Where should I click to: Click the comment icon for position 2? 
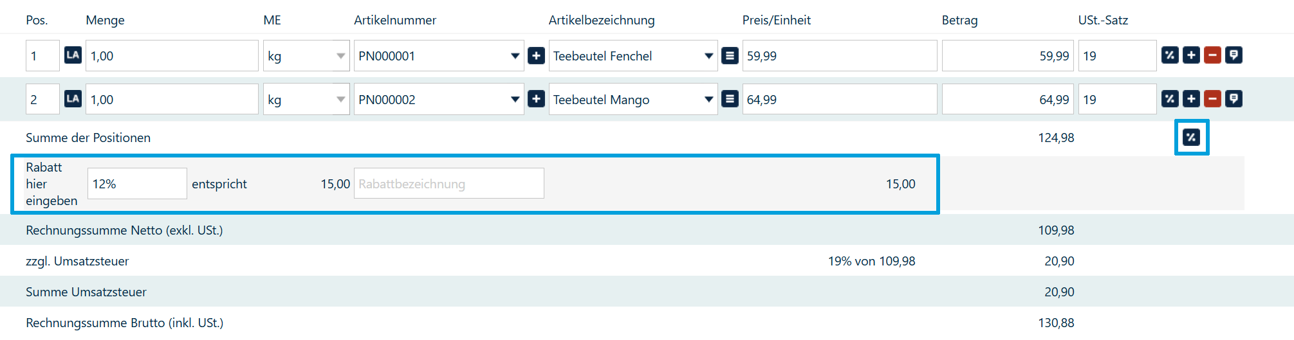click(x=1234, y=99)
